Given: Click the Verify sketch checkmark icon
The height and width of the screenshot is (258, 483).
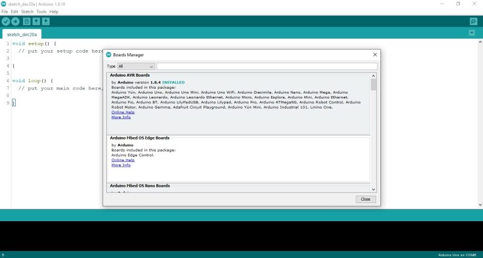Looking at the screenshot, I should pyautogui.click(x=6, y=21).
